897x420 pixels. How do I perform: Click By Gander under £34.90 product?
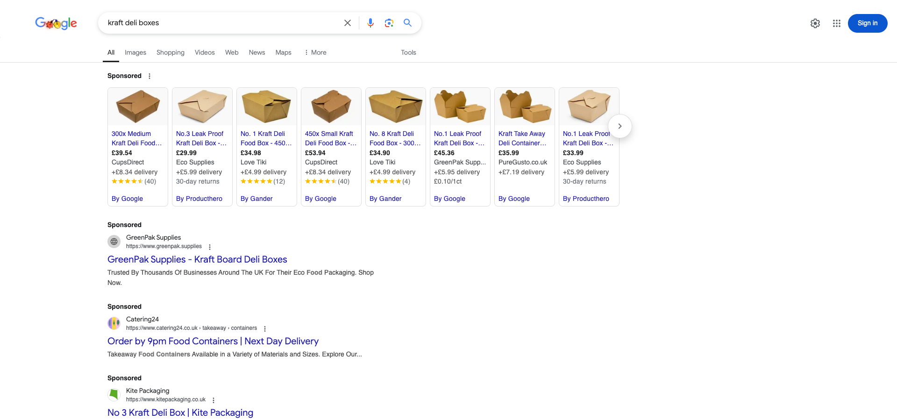point(385,199)
